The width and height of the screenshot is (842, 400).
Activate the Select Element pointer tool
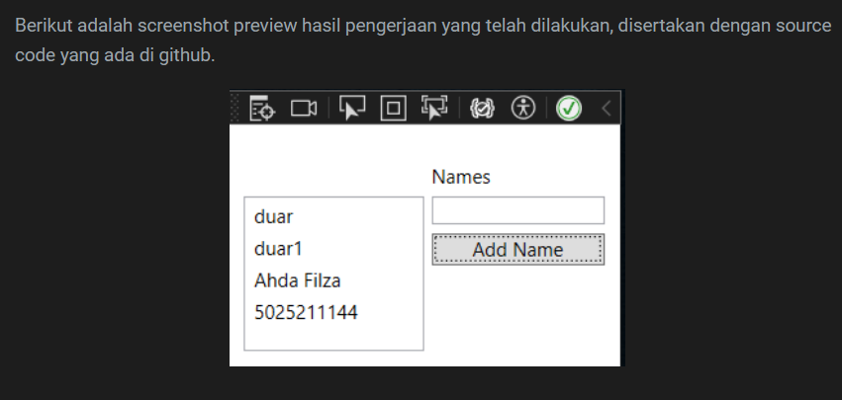tap(352, 109)
